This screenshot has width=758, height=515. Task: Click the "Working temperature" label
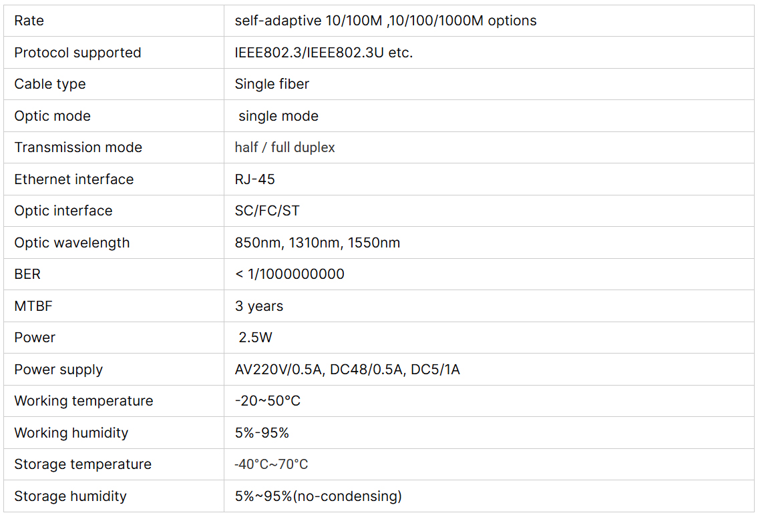click(x=83, y=401)
